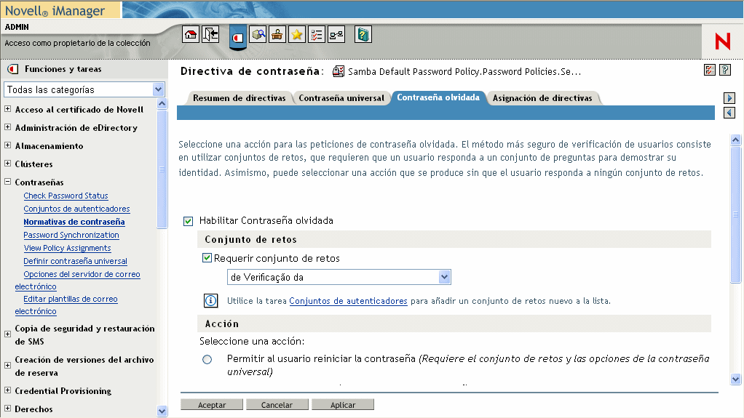The height and width of the screenshot is (418, 744).
Task: Click the right arrow tab scroll icon
Action: point(729,98)
